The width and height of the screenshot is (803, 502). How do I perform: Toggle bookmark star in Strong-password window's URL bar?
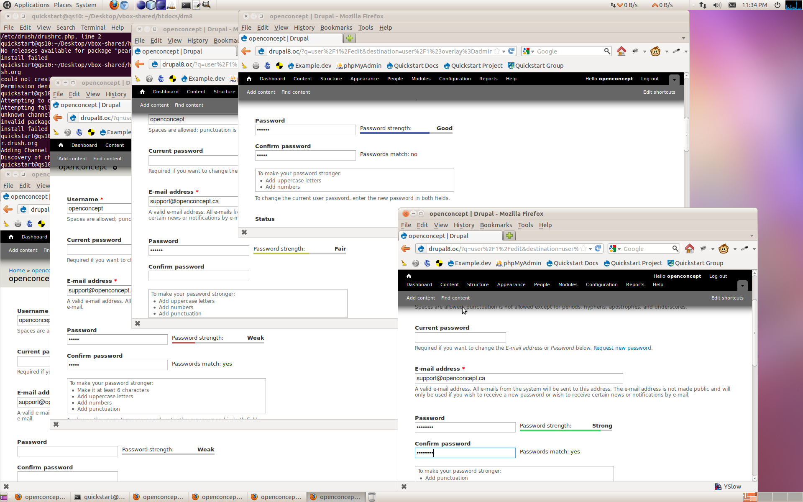(x=583, y=248)
